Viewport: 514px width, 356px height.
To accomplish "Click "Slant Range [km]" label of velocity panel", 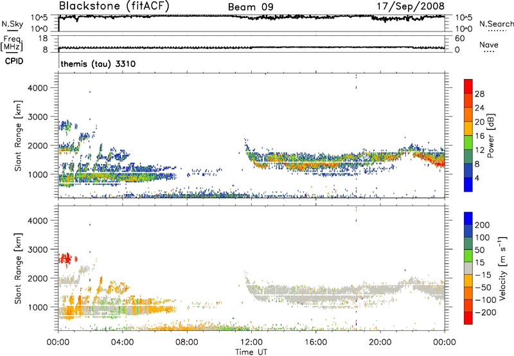I will pos(18,268).
